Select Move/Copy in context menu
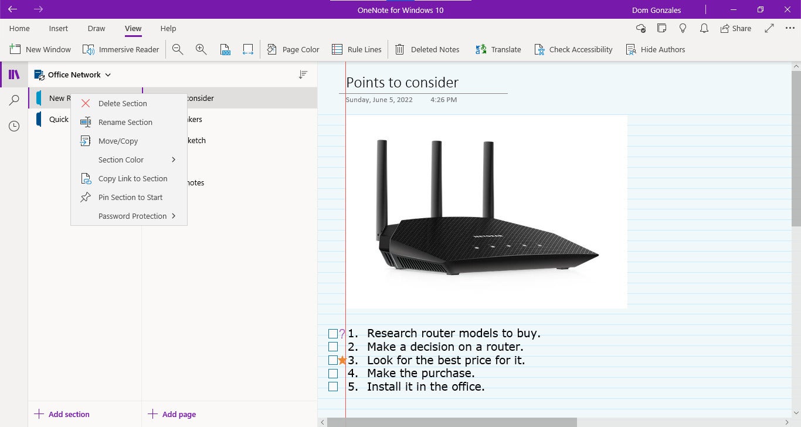This screenshot has width=801, height=427. pyautogui.click(x=129, y=141)
